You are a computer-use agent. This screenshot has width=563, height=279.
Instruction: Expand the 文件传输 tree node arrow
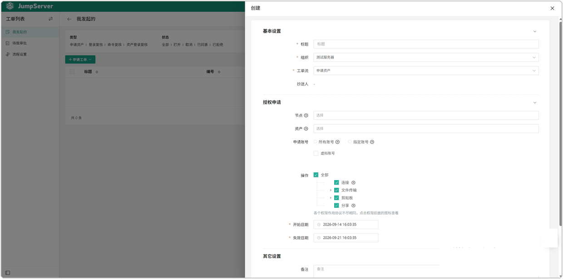tap(331, 190)
